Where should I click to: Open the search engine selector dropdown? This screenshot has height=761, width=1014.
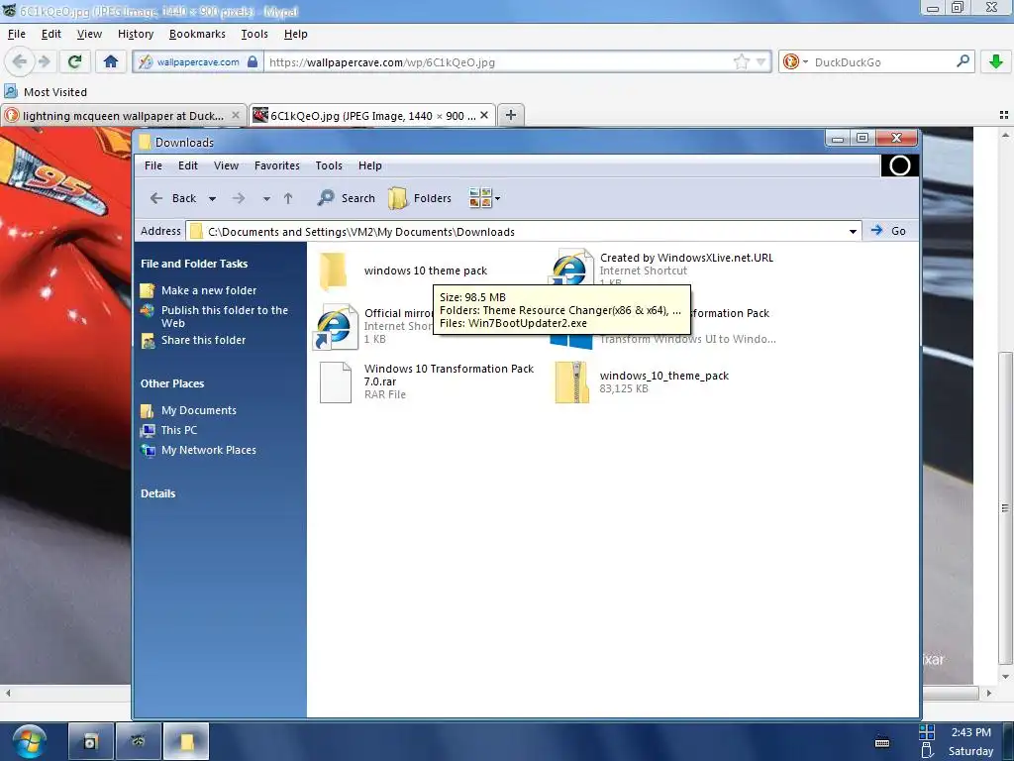[x=805, y=62]
